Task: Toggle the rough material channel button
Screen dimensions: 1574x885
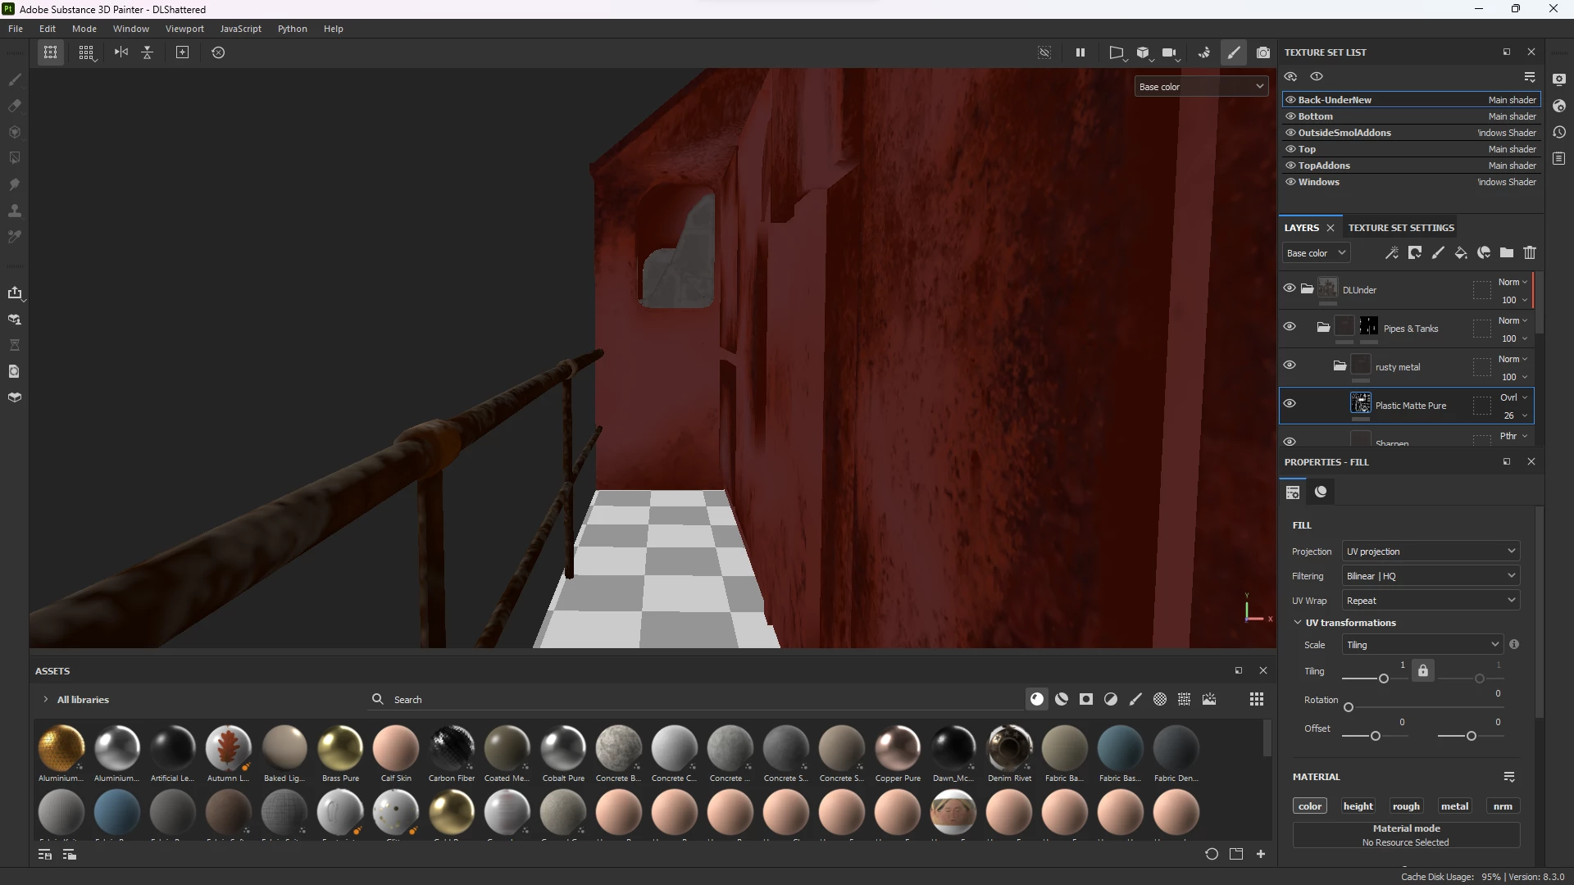Action: coord(1406,806)
